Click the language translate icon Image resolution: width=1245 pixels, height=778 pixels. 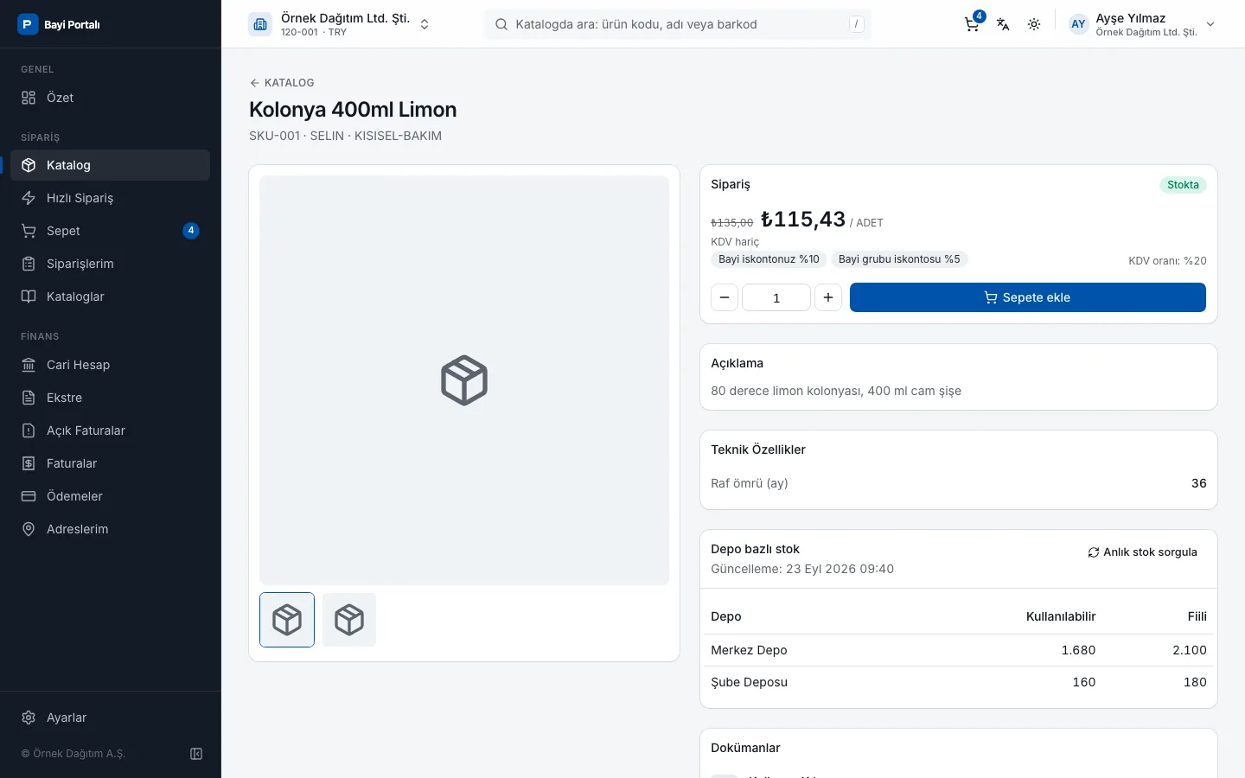click(x=1003, y=24)
